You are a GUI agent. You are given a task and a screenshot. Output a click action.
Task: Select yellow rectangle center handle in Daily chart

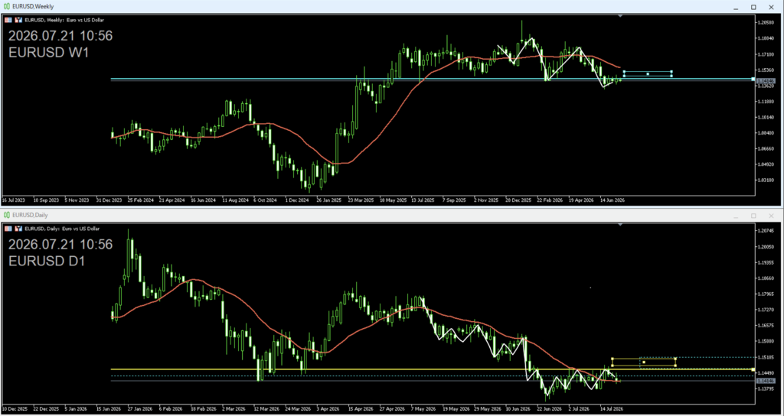point(643,362)
